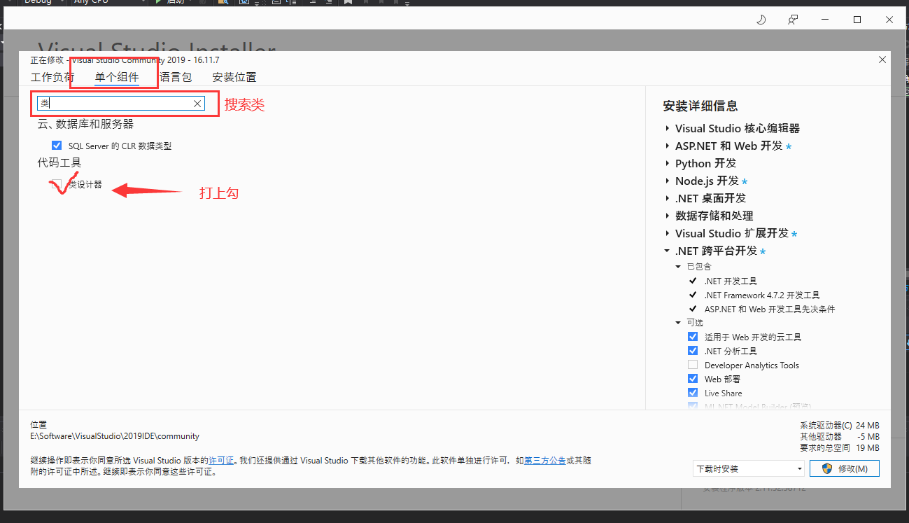Expand Visual Studio 扩展开发 details
The height and width of the screenshot is (523, 909).
tap(667, 234)
